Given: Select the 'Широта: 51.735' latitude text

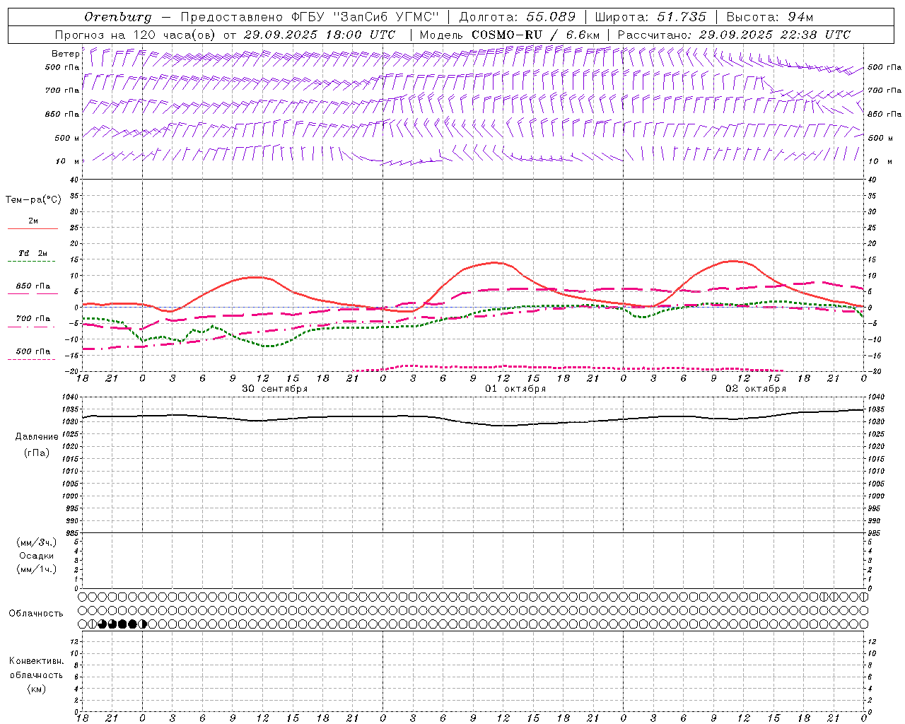Looking at the screenshot, I should click(x=650, y=17).
